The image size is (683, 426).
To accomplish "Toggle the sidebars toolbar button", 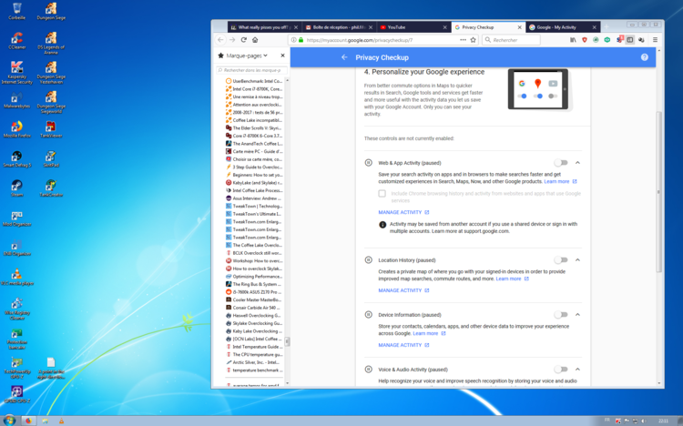I will [x=630, y=40].
